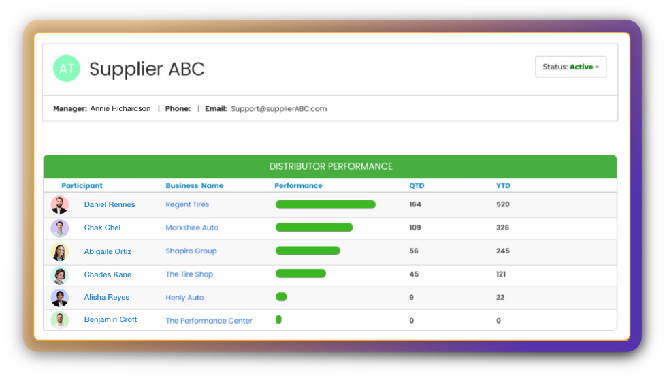Open the Regent Tires business link
This screenshot has height=378, width=665.
pos(187,204)
